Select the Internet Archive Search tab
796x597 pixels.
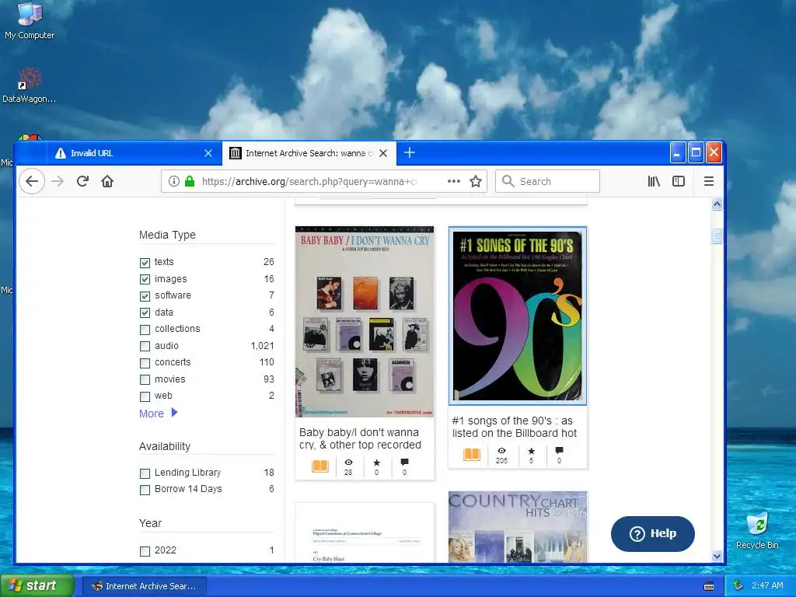(309, 153)
